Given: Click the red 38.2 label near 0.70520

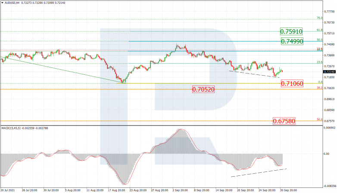Looking at the screenshot, I should pyautogui.click(x=319, y=88).
